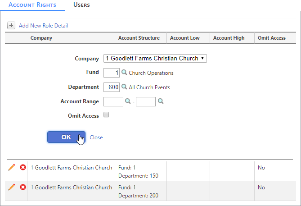
Task: Click lookup icon for high Account Range
Action: point(160,101)
